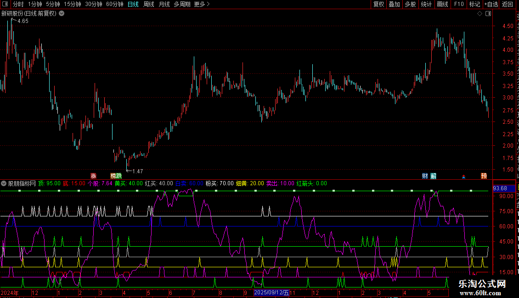Click the 涨 event marker
Viewport: 519px width, 298px height.
click(x=93, y=176)
